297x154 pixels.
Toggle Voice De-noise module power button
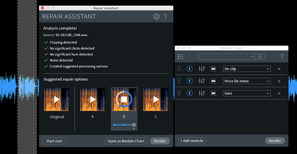point(190,81)
